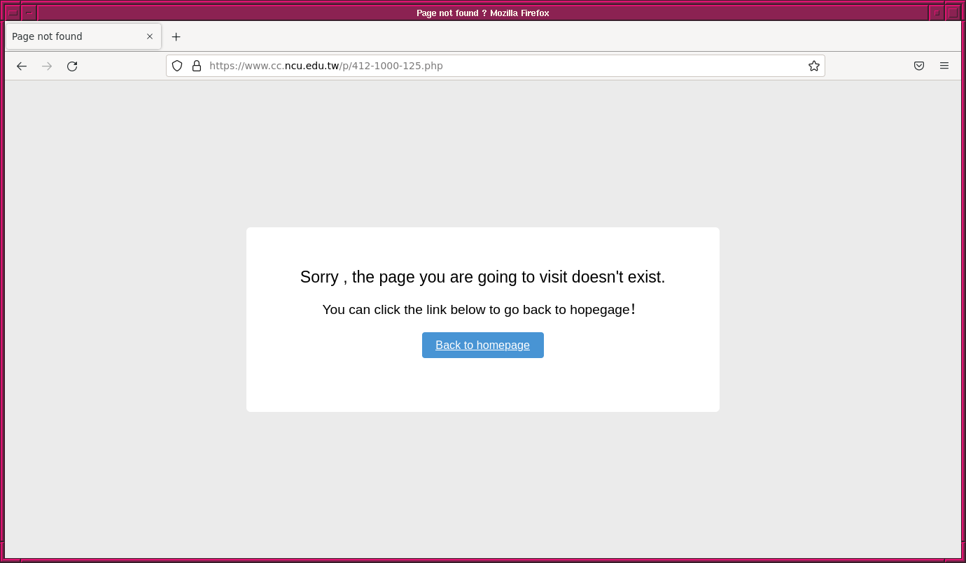Save the page to Pocket
Viewport: 966px width, 563px height.
pos(918,66)
